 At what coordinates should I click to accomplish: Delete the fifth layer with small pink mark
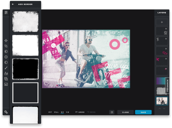pyautogui.click(x=166, y=69)
